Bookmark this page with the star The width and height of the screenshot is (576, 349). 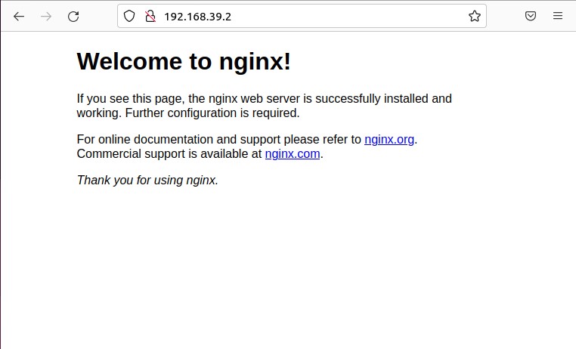coord(474,16)
